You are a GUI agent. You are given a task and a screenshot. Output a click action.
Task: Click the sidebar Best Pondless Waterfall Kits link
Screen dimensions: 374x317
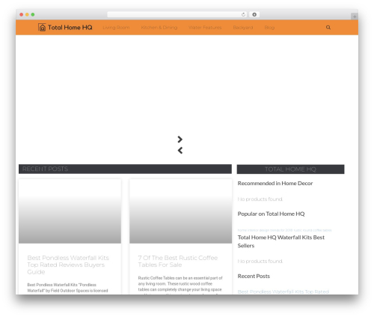click(x=283, y=292)
